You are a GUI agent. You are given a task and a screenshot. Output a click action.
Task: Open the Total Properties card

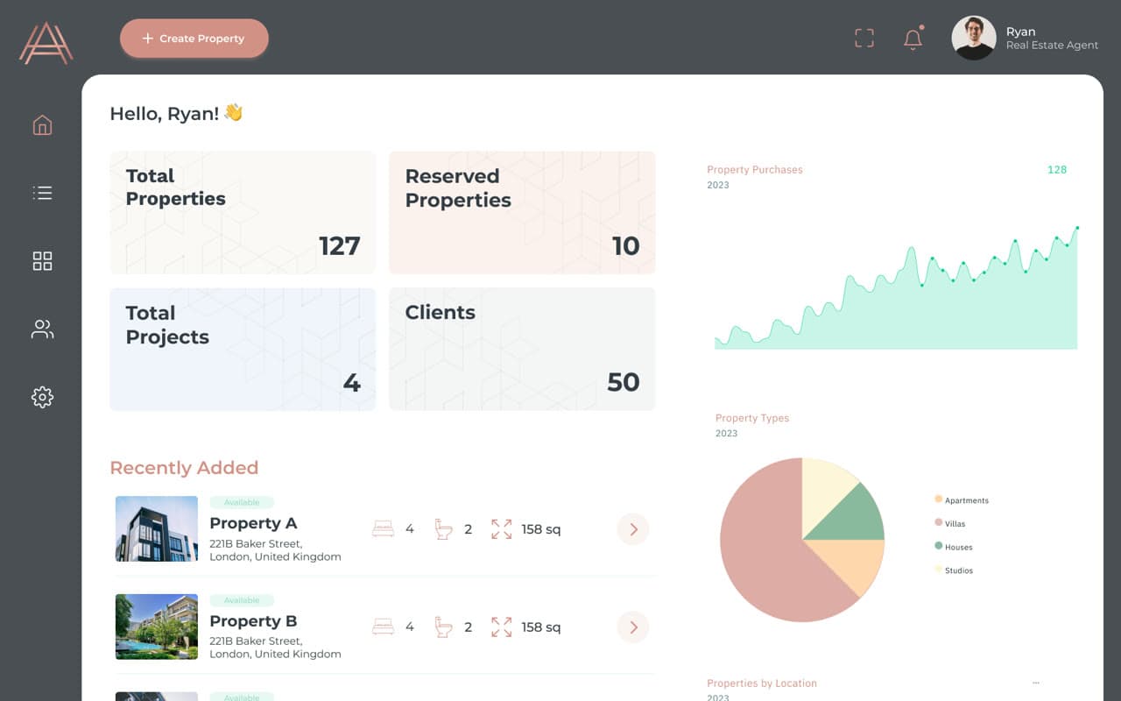(243, 213)
